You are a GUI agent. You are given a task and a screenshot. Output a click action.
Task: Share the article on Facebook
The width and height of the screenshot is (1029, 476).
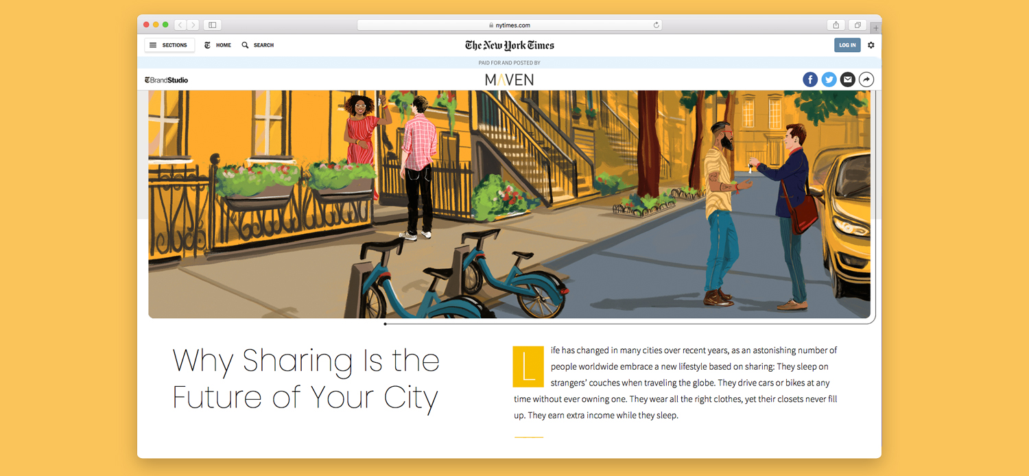pos(810,79)
